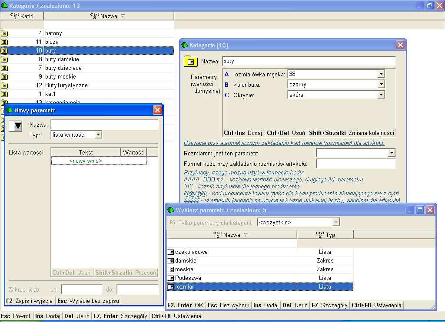The image size is (445, 322).
Task: Click the Tekst column header in Lista wartości
Action: [x=86, y=152]
